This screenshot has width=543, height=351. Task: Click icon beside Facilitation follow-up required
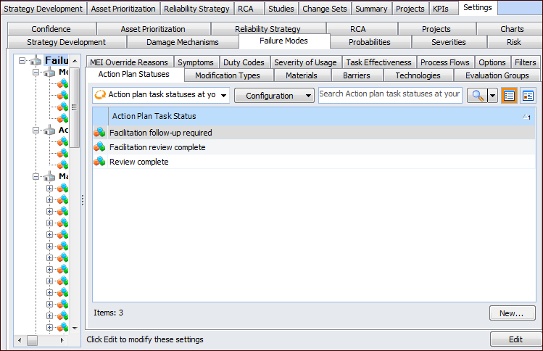point(99,133)
